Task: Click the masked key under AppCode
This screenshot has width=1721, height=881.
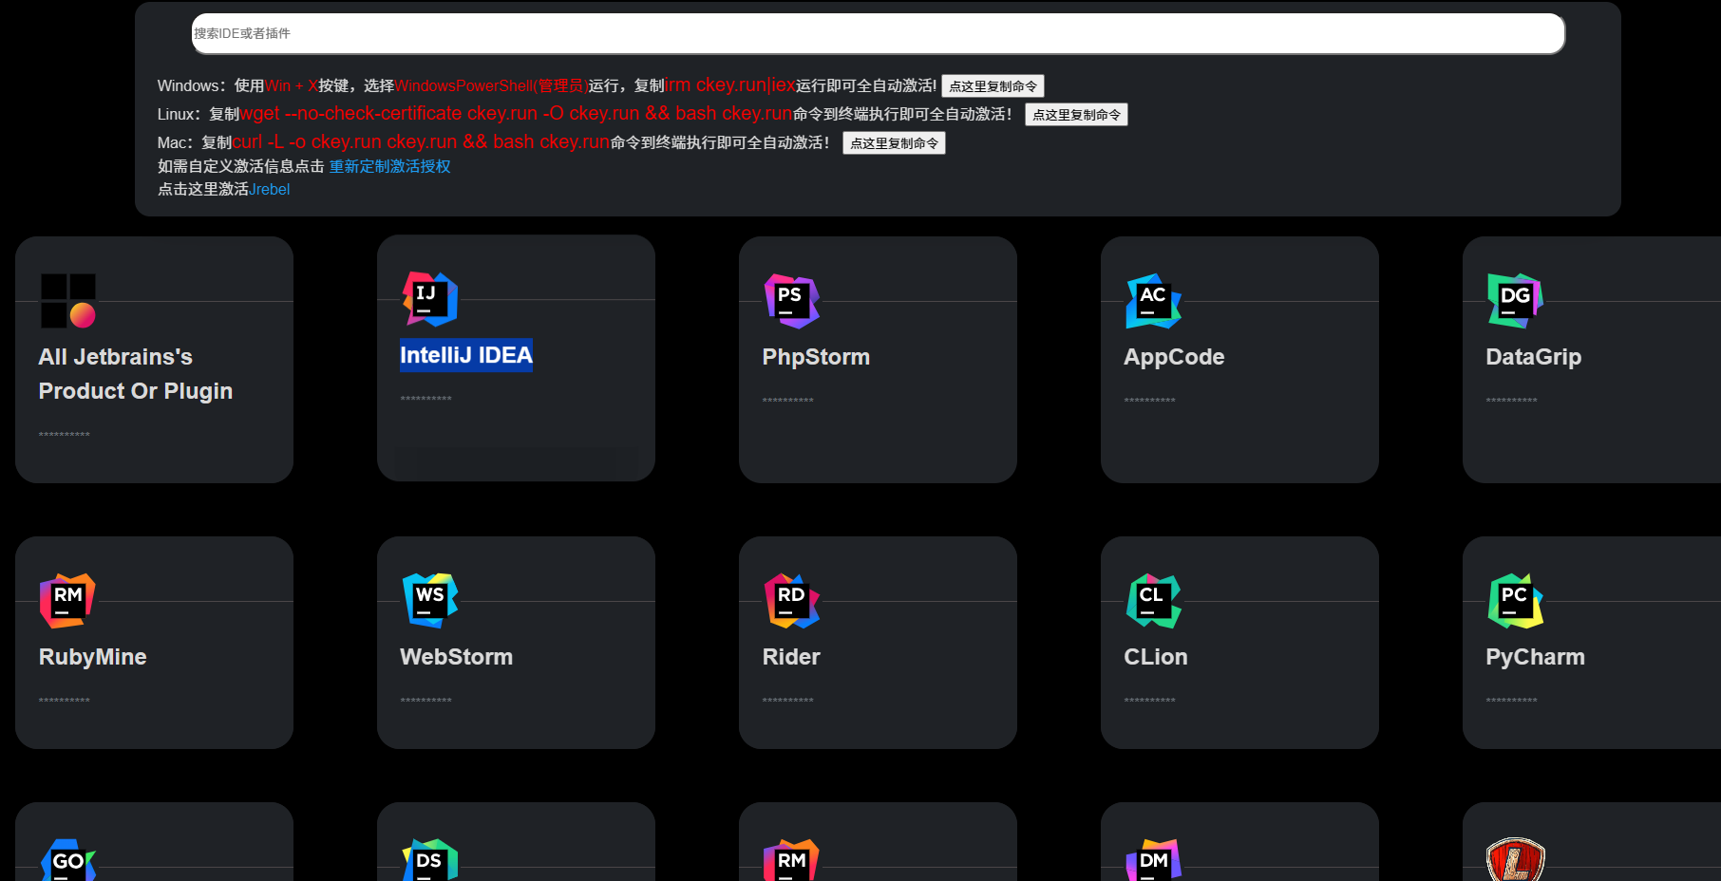Action: [x=1150, y=401]
